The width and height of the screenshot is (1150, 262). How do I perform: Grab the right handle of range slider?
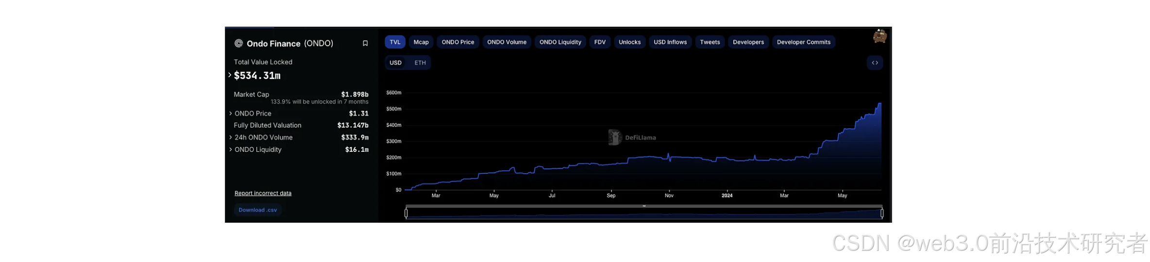click(882, 213)
